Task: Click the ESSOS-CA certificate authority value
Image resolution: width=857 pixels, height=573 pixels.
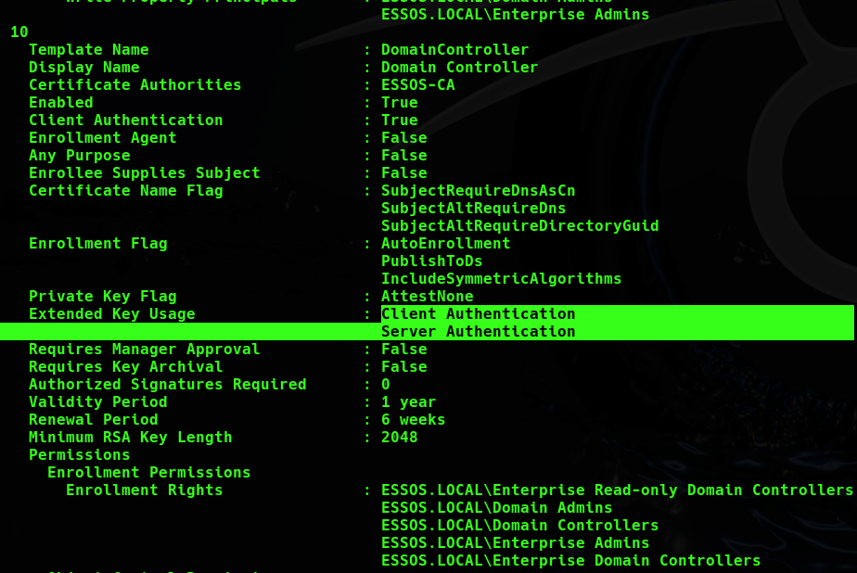Action: coord(417,85)
